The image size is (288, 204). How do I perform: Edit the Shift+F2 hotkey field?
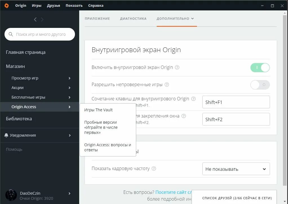pos(236,119)
